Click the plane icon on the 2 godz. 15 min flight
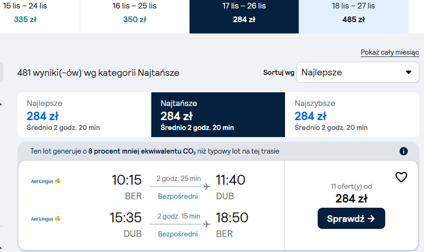 click(207, 224)
